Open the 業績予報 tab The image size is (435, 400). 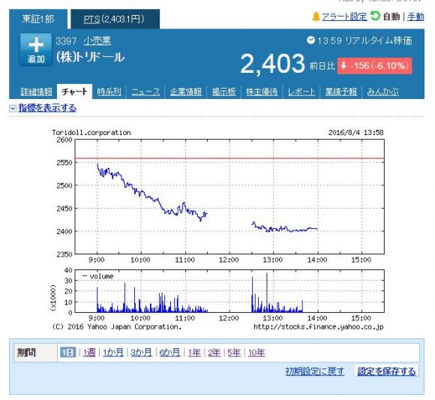[x=341, y=92]
